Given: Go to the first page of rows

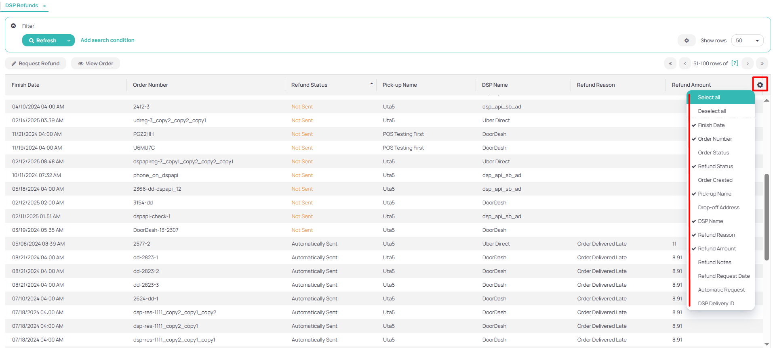Looking at the screenshot, I should coord(670,63).
